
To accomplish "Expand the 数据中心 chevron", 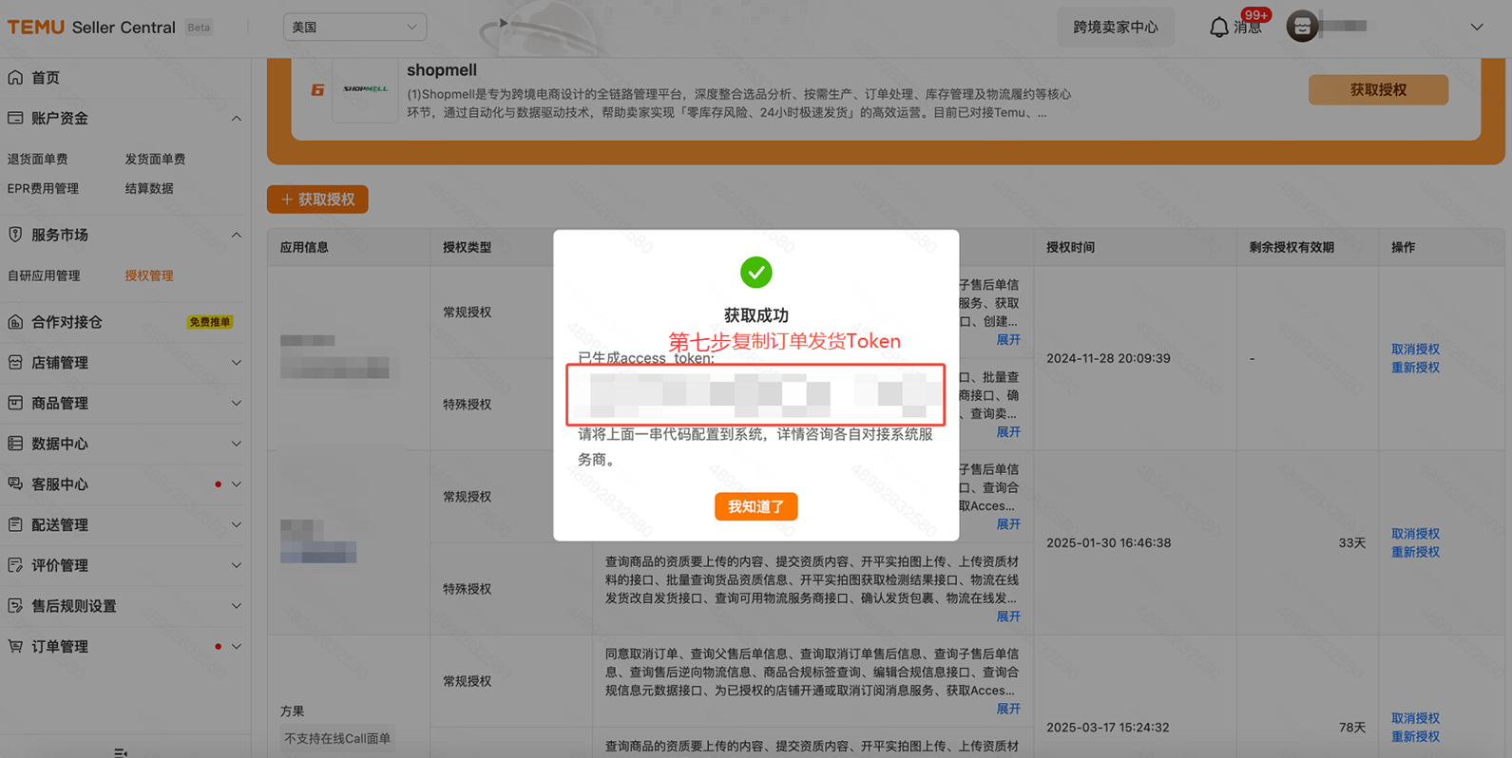I will pos(236,444).
